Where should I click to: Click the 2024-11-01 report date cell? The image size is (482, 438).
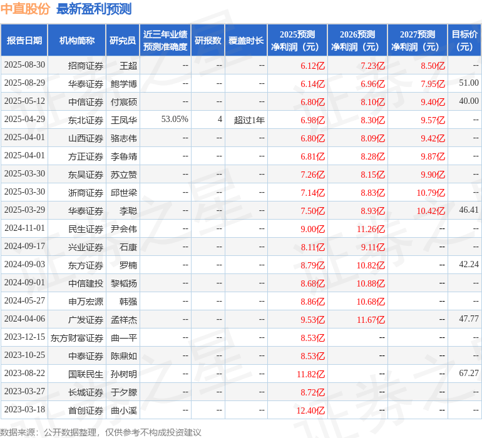(24, 228)
